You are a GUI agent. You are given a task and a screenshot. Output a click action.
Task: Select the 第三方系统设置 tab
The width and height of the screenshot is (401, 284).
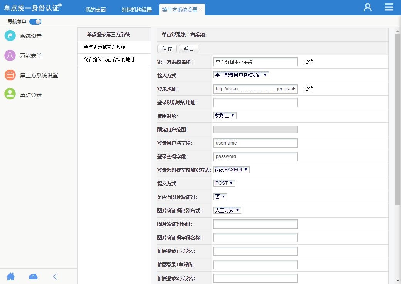pyautogui.click(x=179, y=10)
